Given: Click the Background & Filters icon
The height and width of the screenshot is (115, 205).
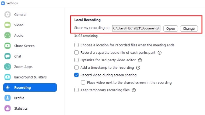Looking at the screenshot, I should [7, 77].
